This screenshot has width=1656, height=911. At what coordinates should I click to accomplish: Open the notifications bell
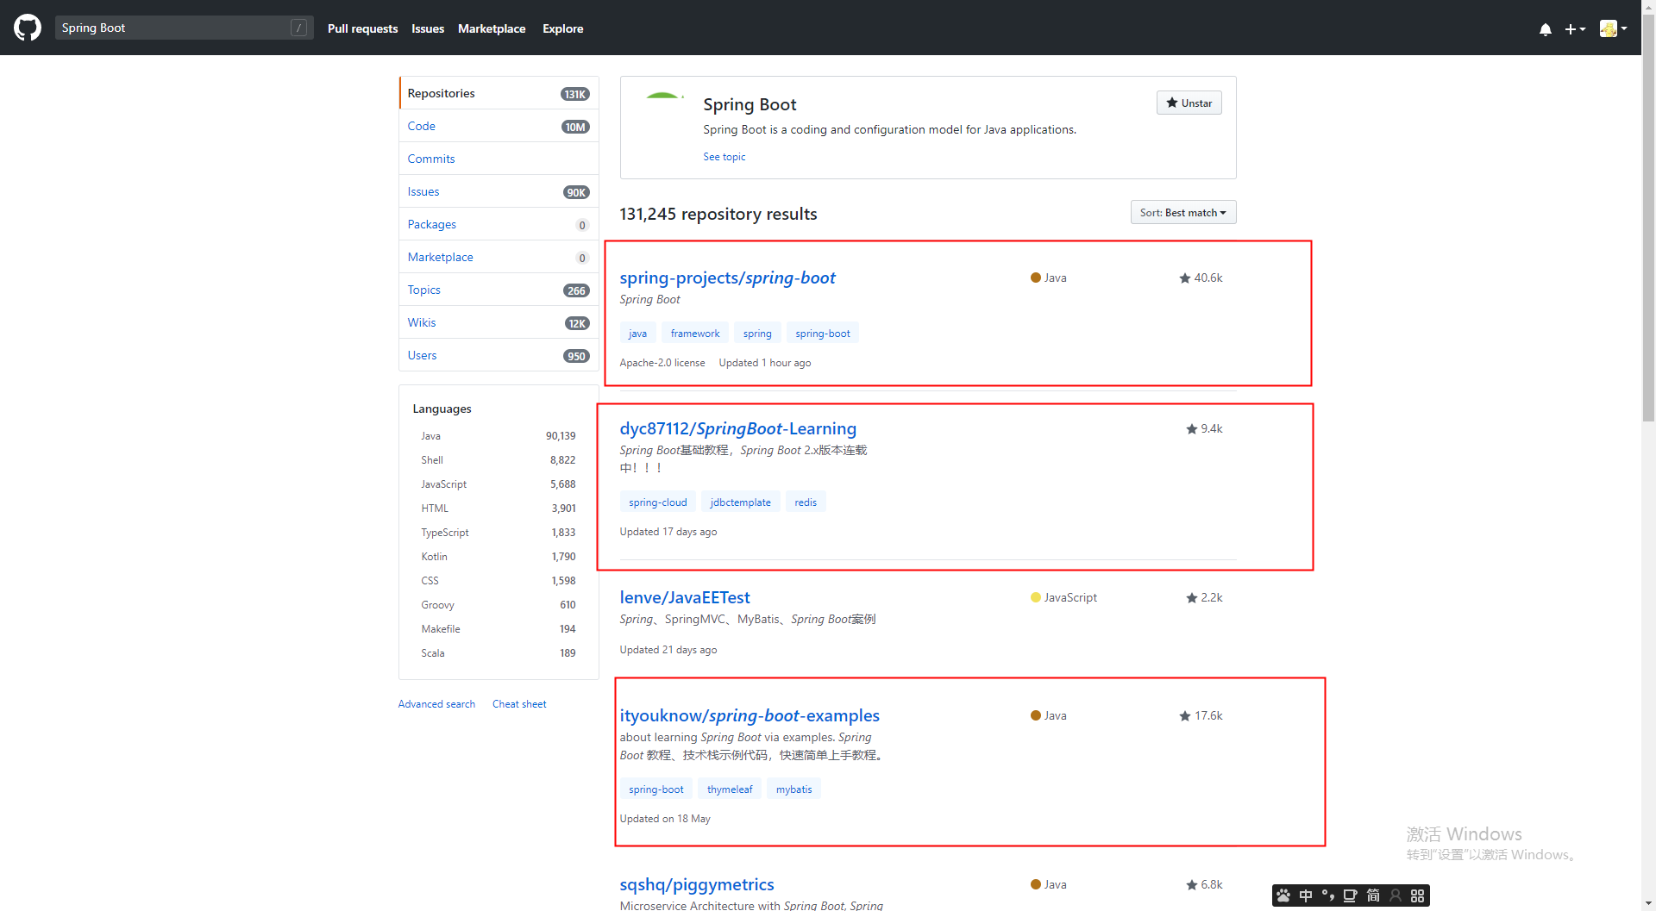(1545, 29)
